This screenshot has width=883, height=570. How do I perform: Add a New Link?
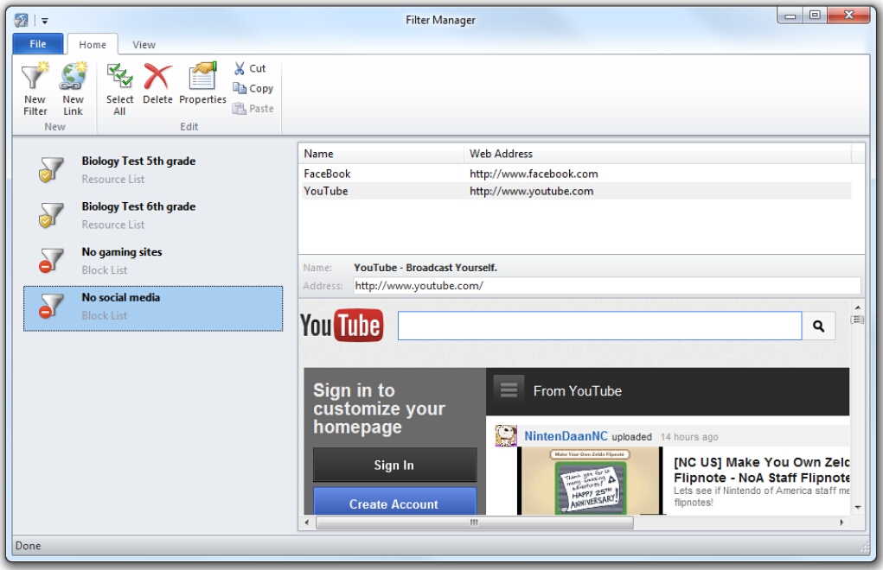[x=74, y=89]
